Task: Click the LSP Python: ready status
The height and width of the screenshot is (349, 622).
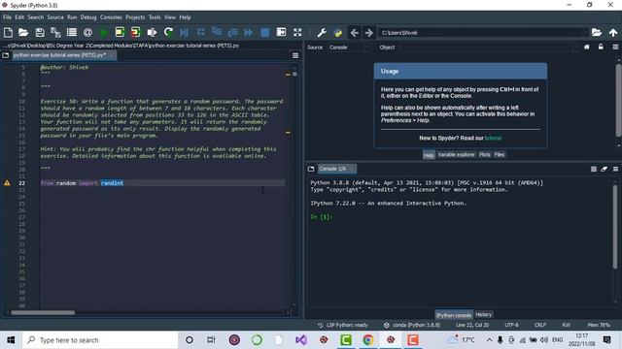Action: point(343,325)
